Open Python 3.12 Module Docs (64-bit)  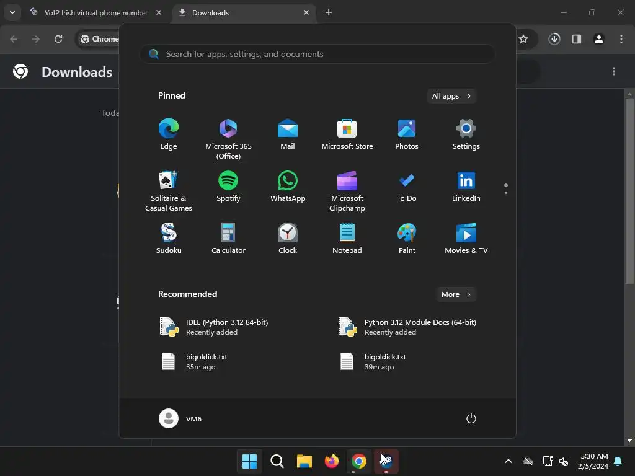(x=407, y=327)
